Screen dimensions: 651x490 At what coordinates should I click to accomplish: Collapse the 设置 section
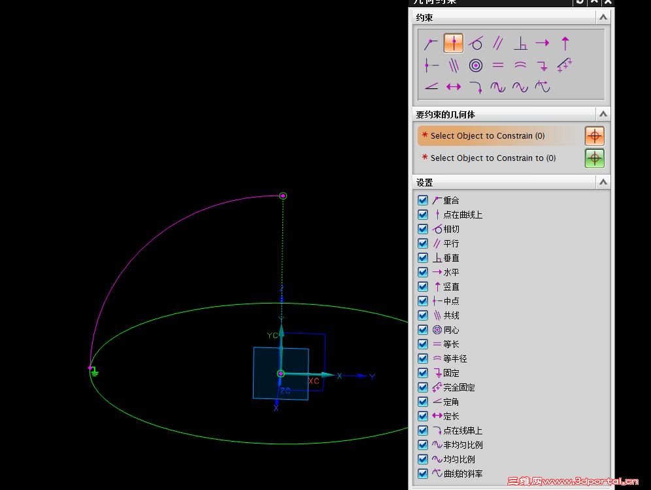coord(603,182)
